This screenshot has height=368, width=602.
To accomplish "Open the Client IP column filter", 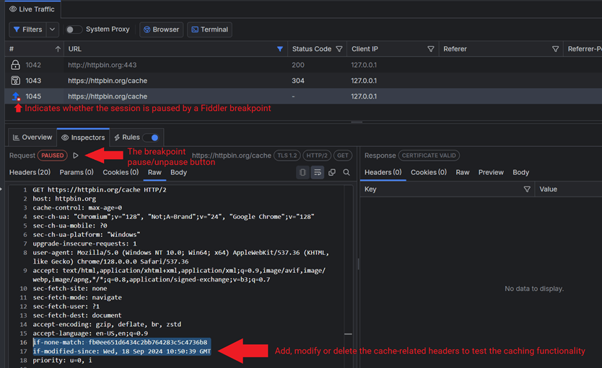I will pos(431,49).
